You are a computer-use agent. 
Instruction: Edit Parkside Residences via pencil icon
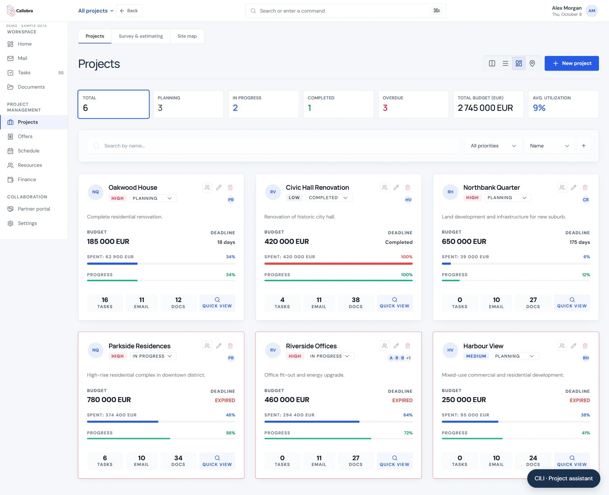[219, 346]
